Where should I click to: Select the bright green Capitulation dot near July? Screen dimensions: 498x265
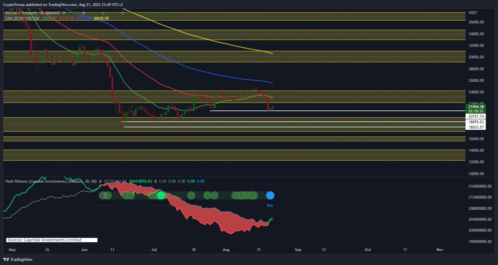161,195
